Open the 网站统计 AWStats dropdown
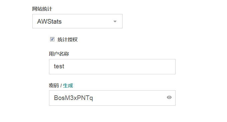This screenshot has height=122, width=227. 77,21
